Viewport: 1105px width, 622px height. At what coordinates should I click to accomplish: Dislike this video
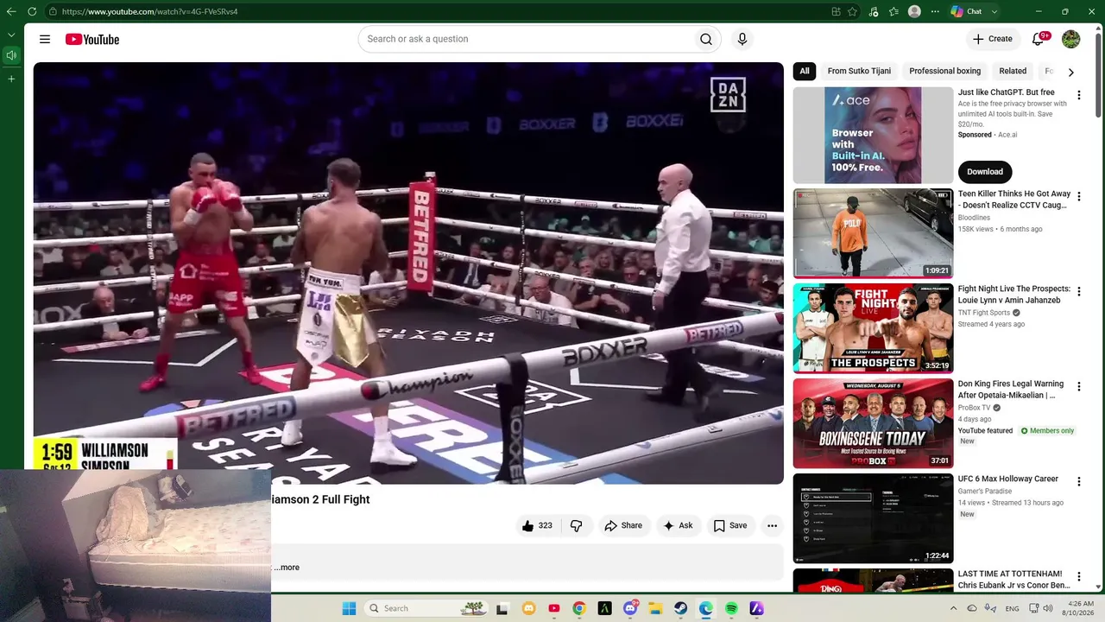(x=577, y=525)
